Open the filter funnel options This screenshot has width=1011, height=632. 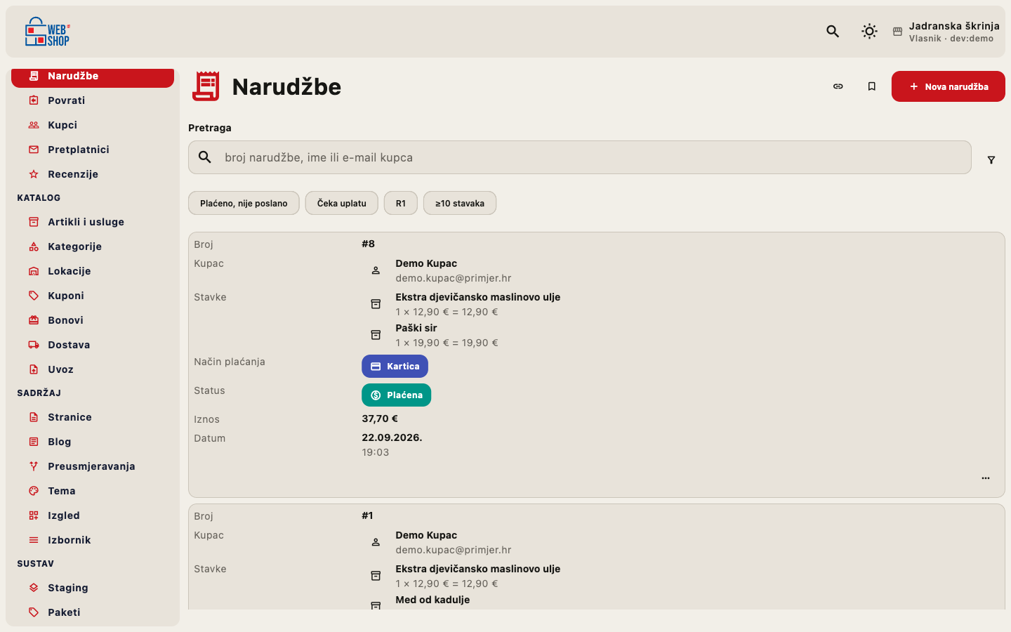[991, 160]
